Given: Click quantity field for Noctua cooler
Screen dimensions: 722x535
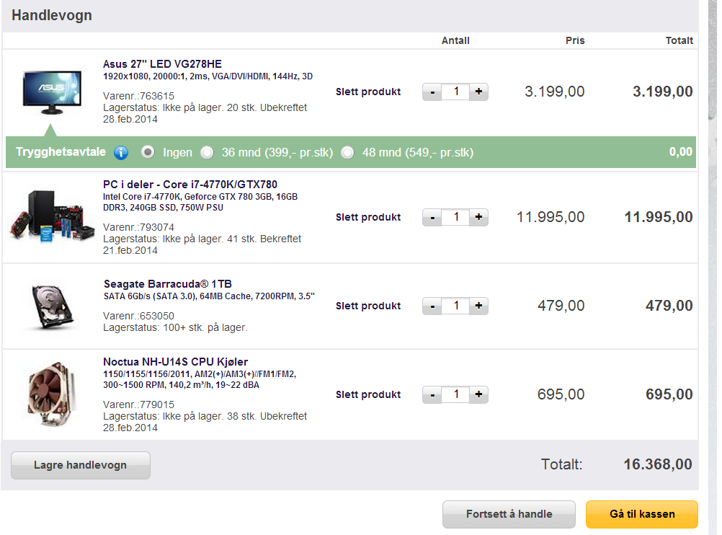Looking at the screenshot, I should pos(456,394).
